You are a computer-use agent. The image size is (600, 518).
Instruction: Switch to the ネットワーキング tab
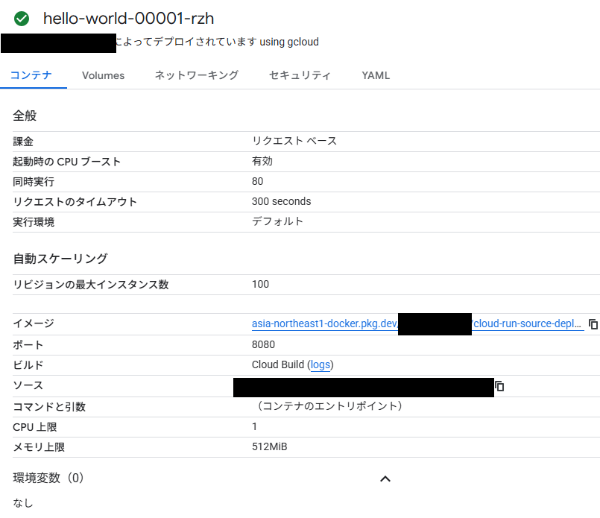[x=197, y=75]
